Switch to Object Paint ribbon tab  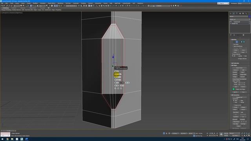click(x=33, y=8)
